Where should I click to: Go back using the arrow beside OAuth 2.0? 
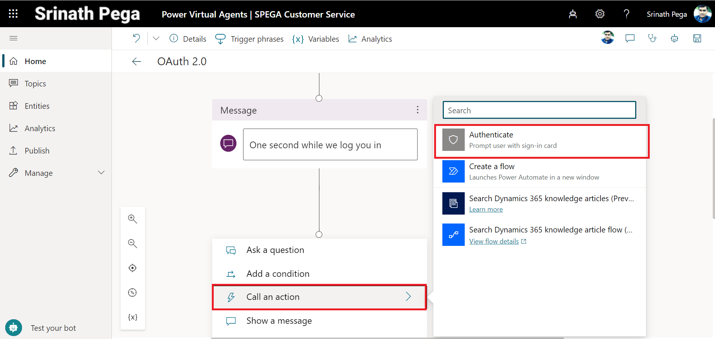137,61
